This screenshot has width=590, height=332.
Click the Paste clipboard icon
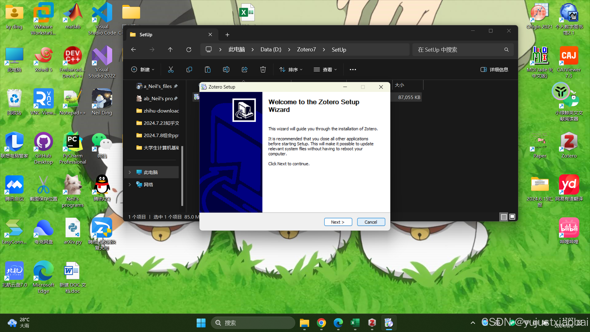tap(208, 69)
